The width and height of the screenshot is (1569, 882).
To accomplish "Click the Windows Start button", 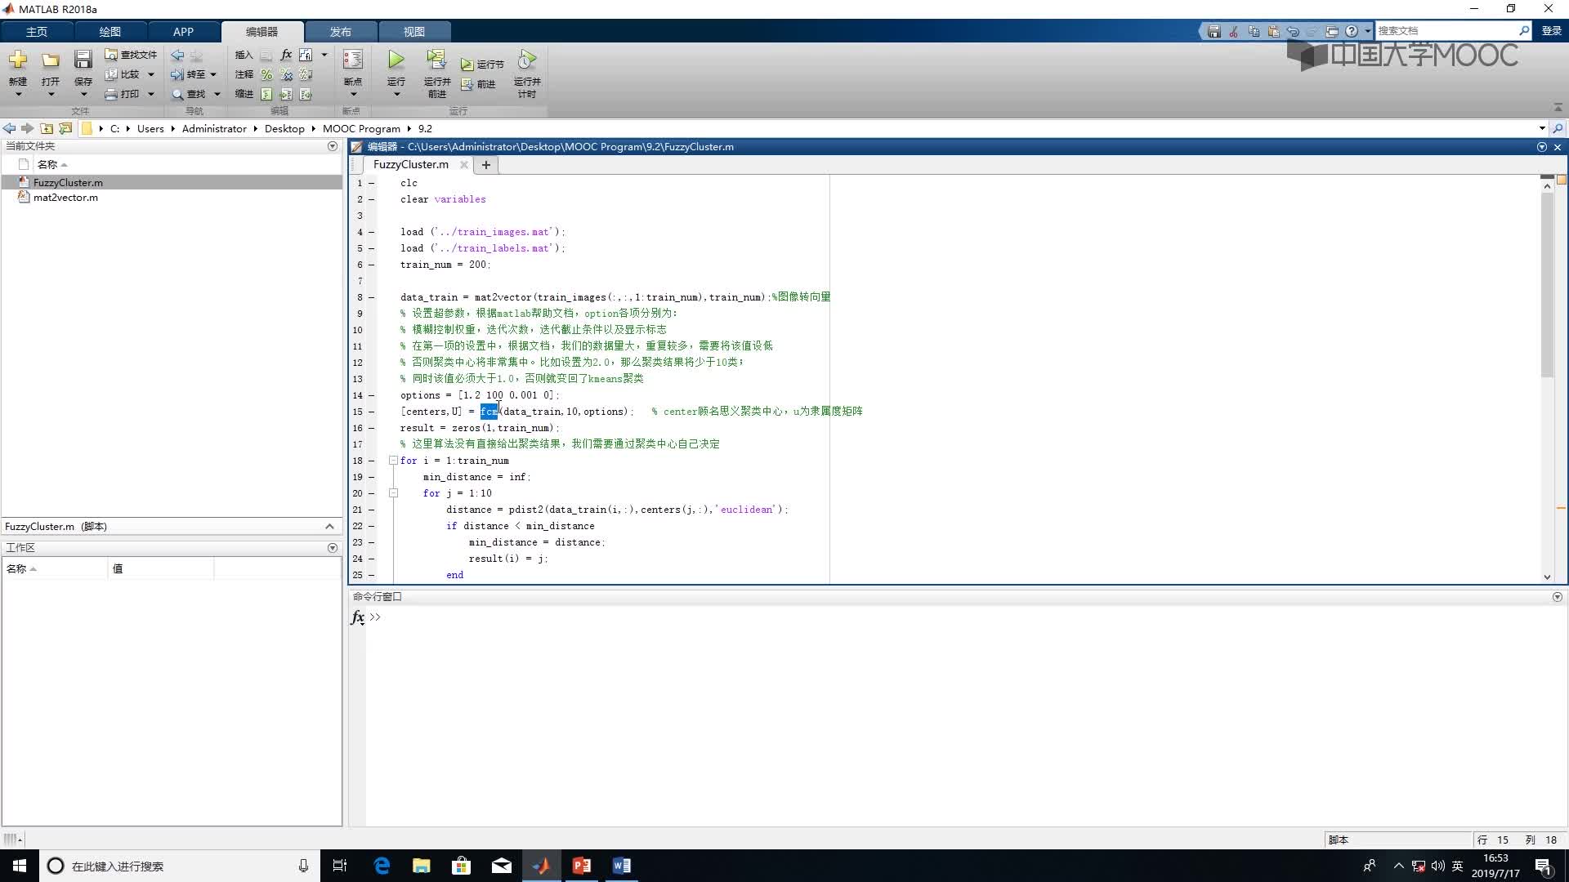I will point(20,866).
